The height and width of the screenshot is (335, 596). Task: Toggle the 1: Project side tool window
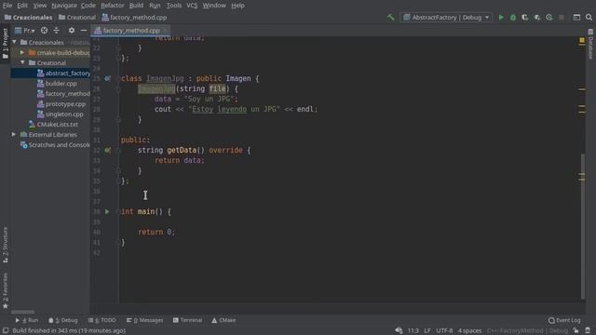5,44
